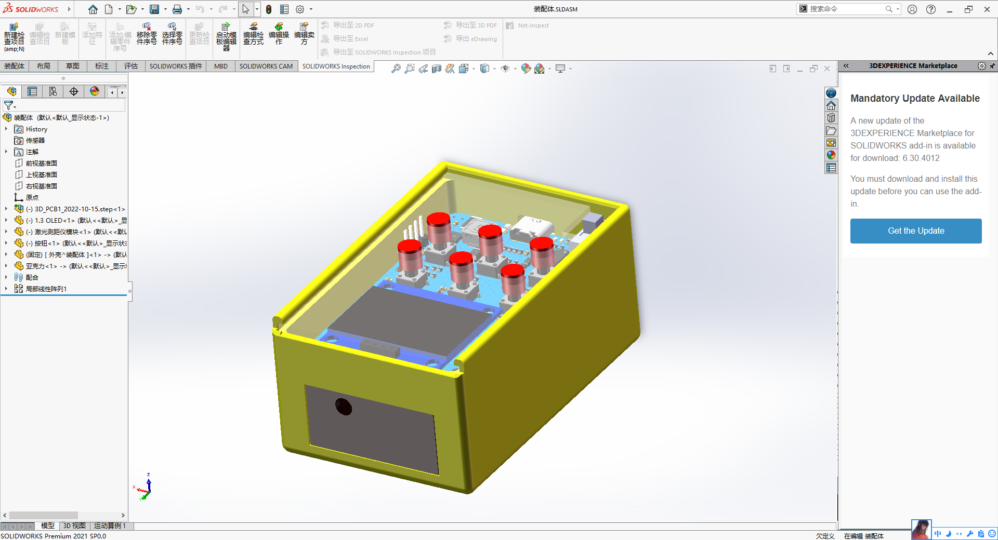Click the Home icon in the quick toolbar
998x540 pixels.
coord(93,9)
